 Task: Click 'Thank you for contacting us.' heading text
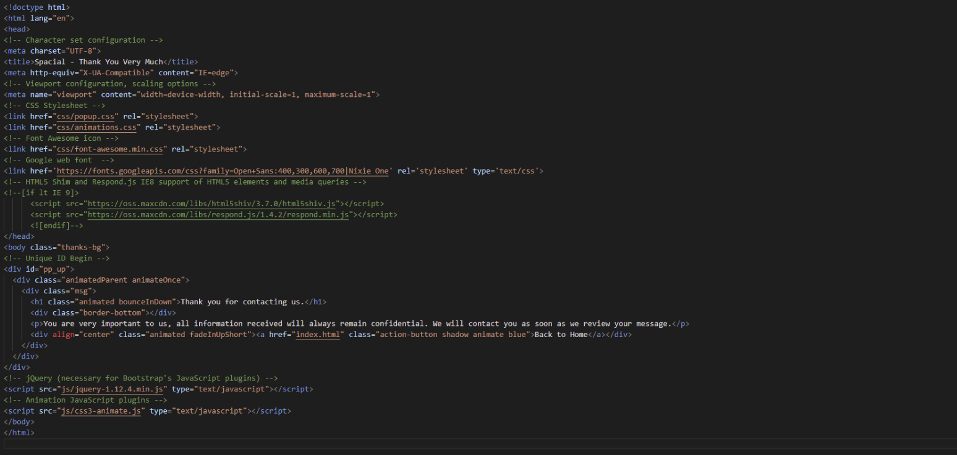pos(242,302)
